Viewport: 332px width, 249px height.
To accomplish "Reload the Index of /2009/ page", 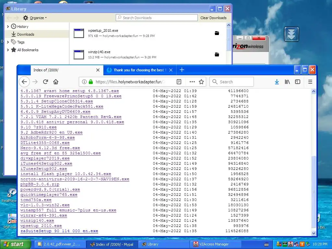I will 45,82.
